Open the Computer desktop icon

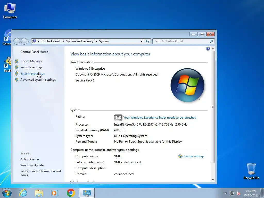[x=10, y=11]
